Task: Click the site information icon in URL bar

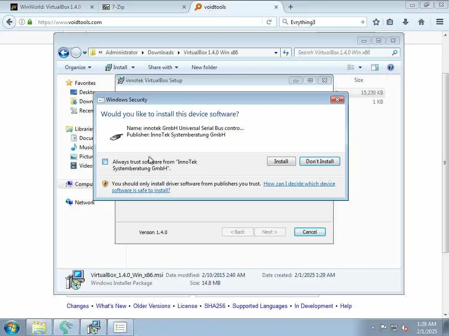Action: point(22,22)
